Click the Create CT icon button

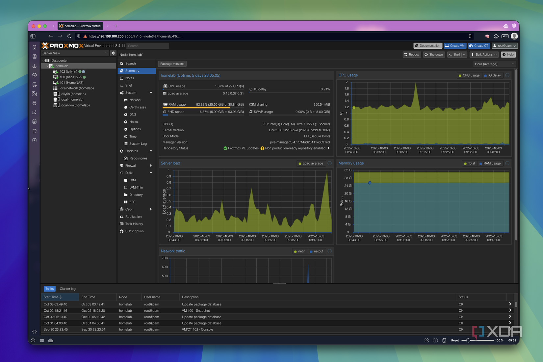pos(479,46)
